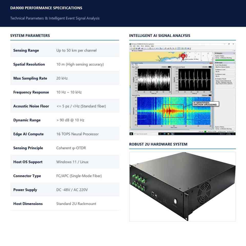Click the Task View taskbar icon

click(x=160, y=134)
